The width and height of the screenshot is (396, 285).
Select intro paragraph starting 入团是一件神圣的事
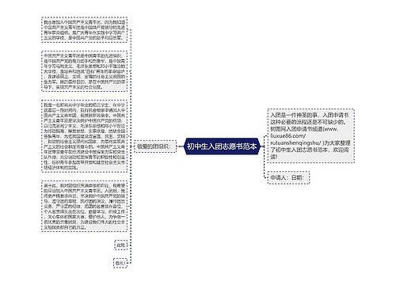(x=310, y=135)
